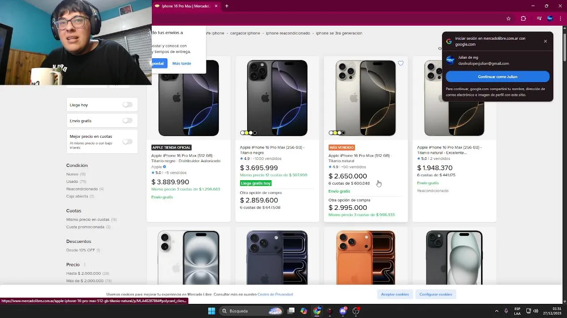Open the media control playlist icon
This screenshot has width=567, height=318.
coord(539,19)
